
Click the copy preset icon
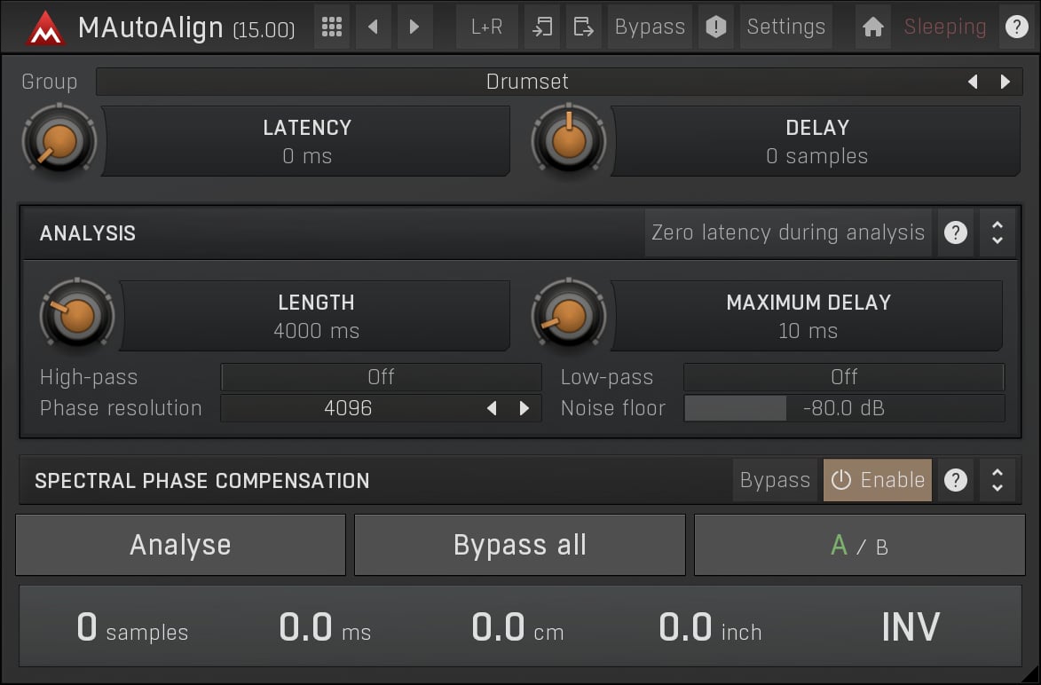tap(541, 27)
